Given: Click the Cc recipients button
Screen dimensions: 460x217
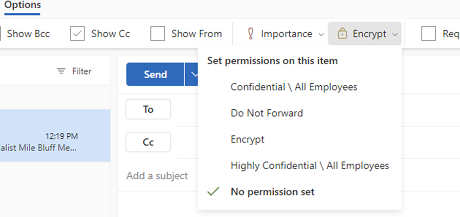Looking at the screenshot, I should 148,142.
